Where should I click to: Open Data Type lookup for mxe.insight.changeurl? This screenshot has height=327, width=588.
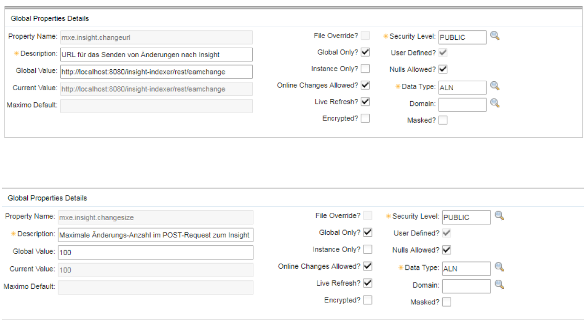[495, 86]
